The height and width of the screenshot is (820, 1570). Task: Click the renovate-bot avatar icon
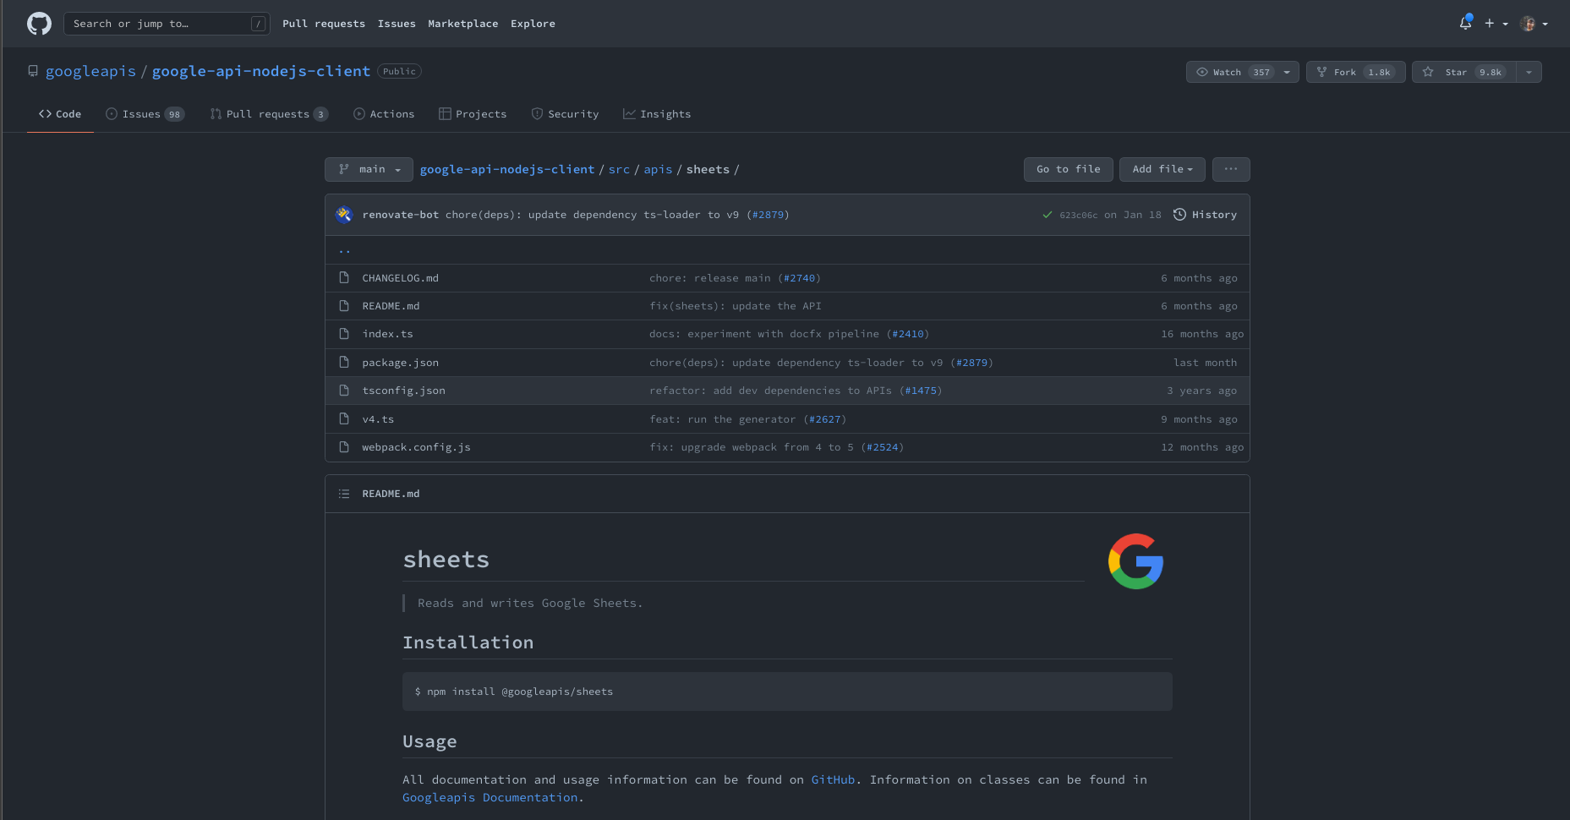pyautogui.click(x=343, y=215)
